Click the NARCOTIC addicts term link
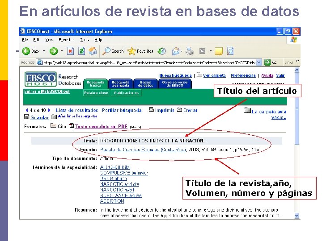 pos(120,184)
